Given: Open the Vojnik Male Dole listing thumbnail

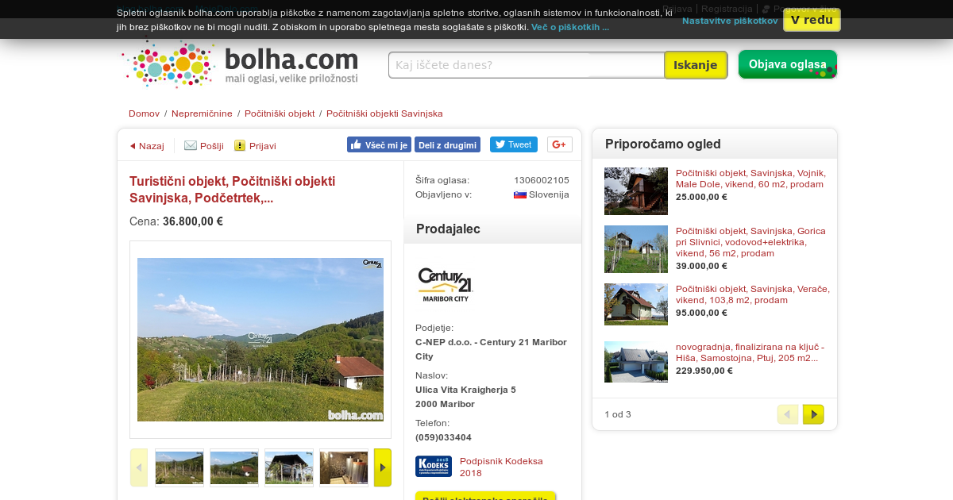Looking at the screenshot, I should 636,191.
